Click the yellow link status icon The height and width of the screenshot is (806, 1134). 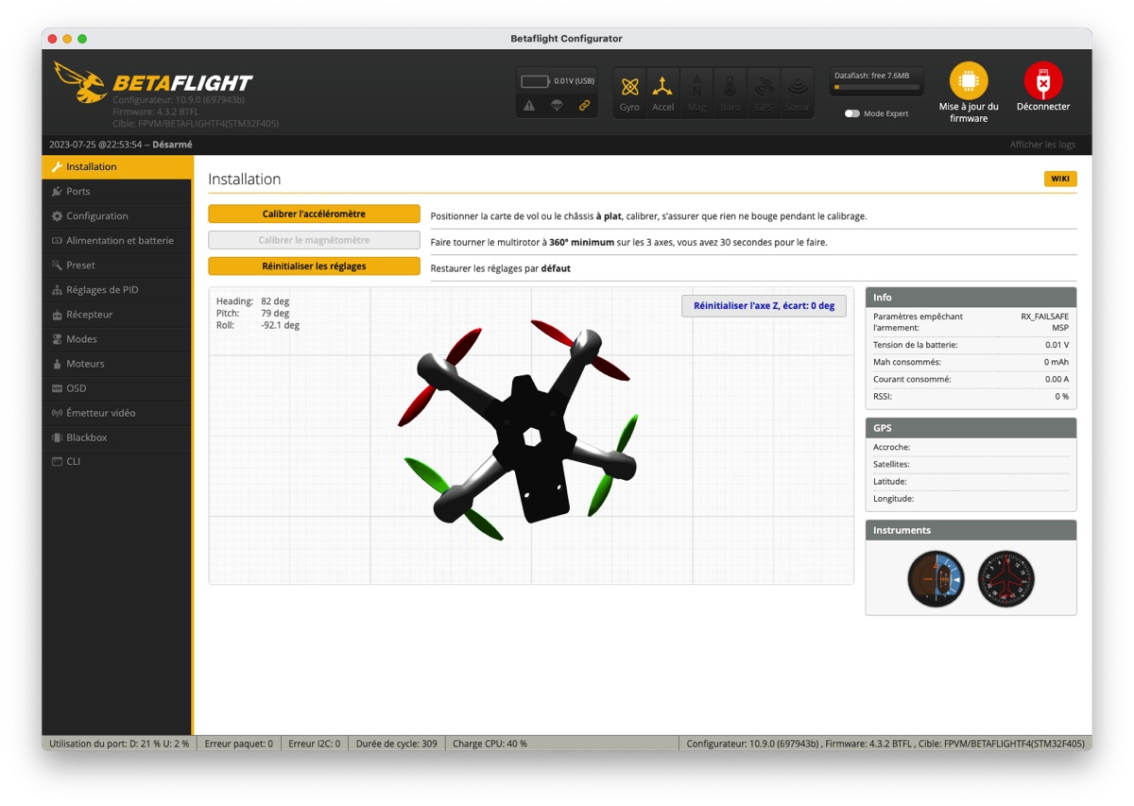(584, 106)
